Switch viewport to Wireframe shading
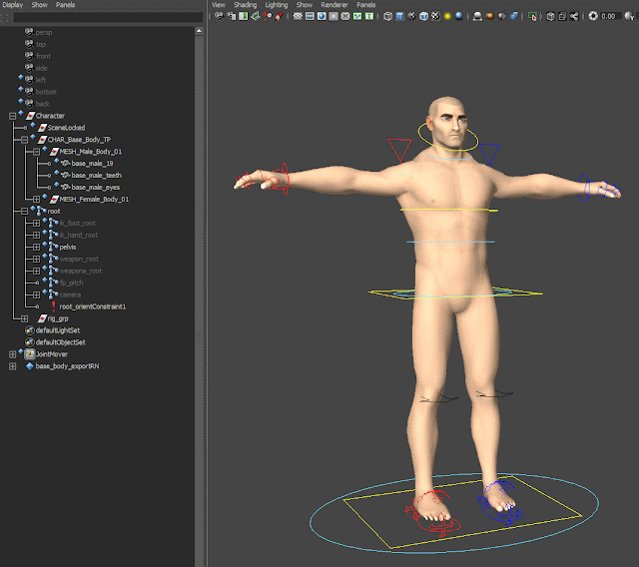The height and width of the screenshot is (567, 639). click(388, 16)
